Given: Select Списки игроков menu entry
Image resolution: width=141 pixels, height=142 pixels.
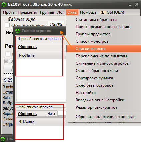Looking at the screenshot, I should pos(104,49).
